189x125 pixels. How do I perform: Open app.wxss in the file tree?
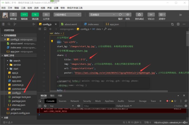[x=17, y=81]
